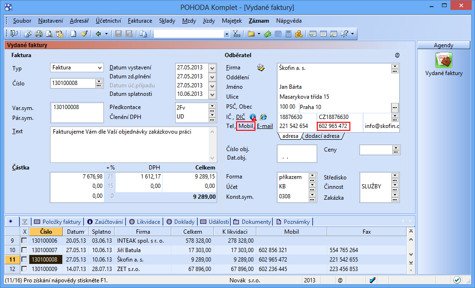Click the blue info icon beside DIČ

pos(253,117)
